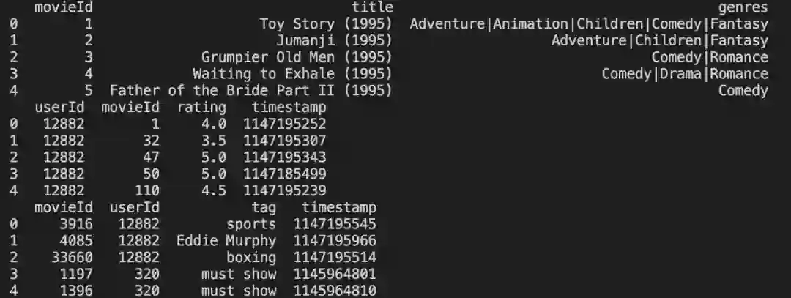
Task: Click Waiting to Exhale (1995) title
Action: point(292,74)
